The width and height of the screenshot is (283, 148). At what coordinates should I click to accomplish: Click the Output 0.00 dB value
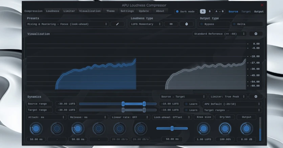coord(246,139)
